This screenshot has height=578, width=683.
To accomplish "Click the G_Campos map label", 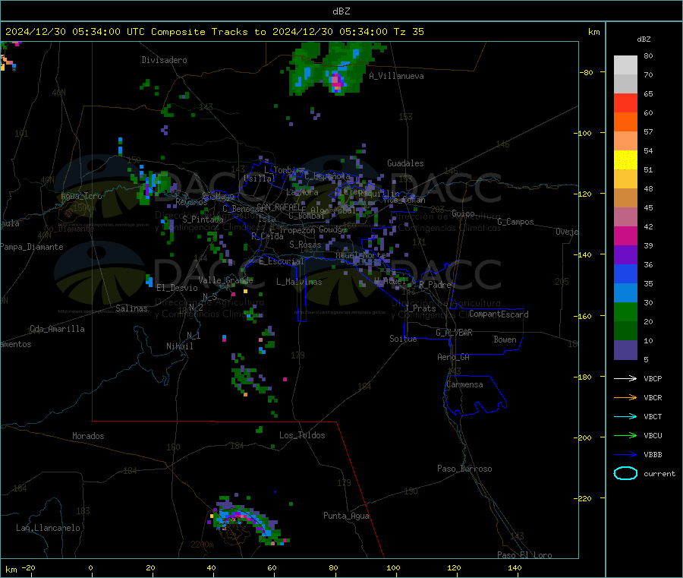I will point(516,222).
